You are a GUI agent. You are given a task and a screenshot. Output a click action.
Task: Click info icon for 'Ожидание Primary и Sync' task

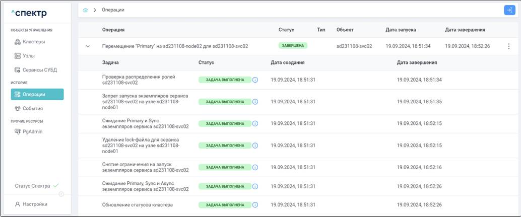255,123
